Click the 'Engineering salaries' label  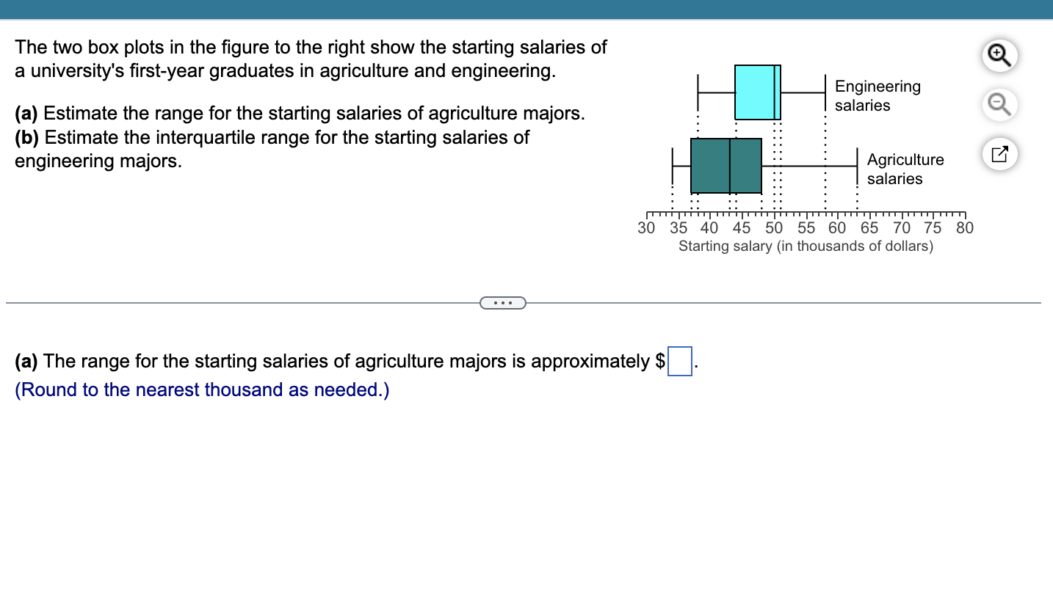(877, 96)
